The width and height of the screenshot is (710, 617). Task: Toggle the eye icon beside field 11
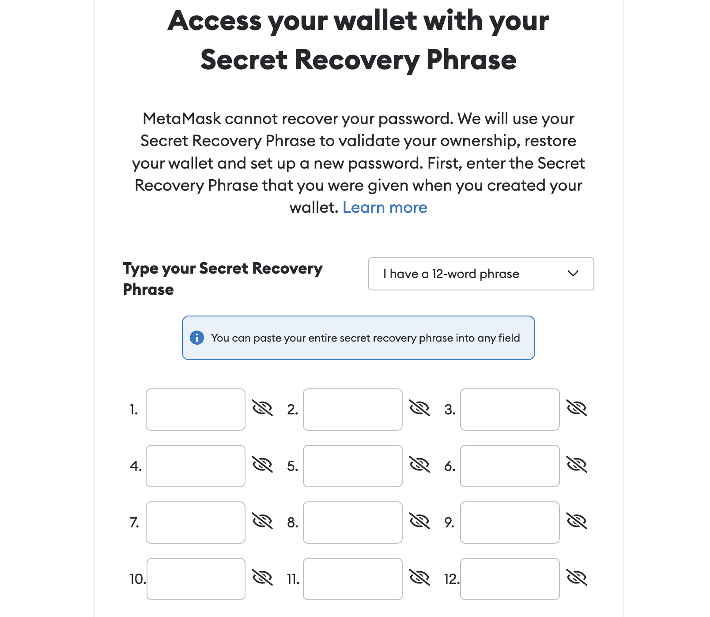click(x=419, y=578)
